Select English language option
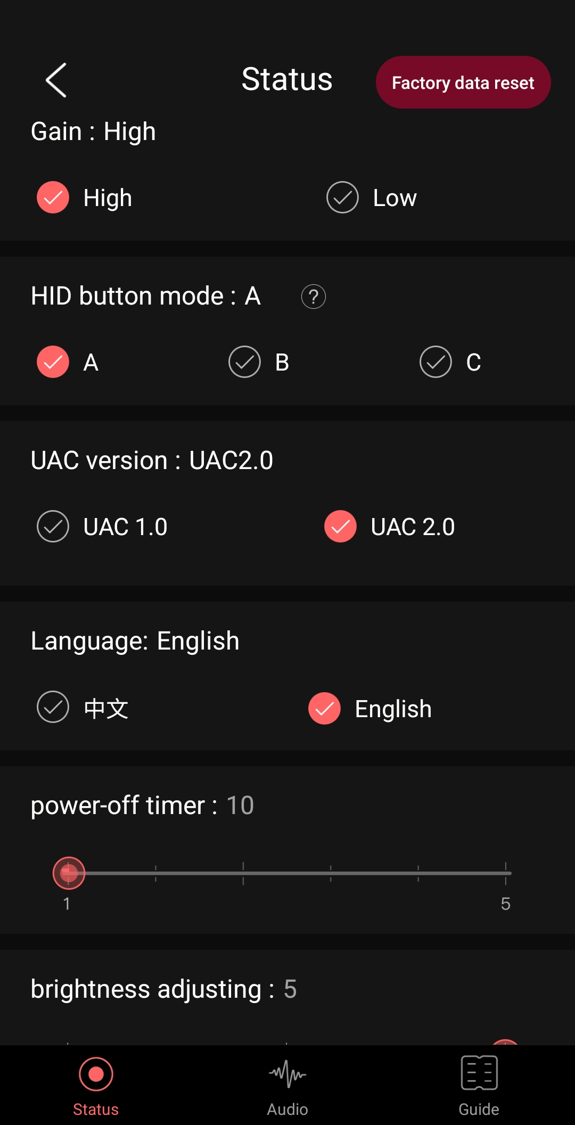Viewport: 575px width, 1125px height. click(324, 709)
